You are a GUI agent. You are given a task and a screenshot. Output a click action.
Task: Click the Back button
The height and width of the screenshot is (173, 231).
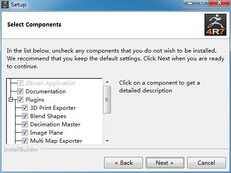coord(123,163)
